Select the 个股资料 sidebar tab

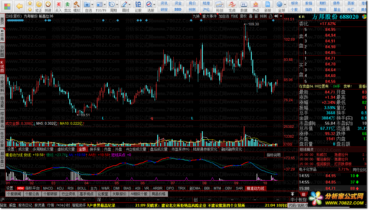tap(2, 84)
